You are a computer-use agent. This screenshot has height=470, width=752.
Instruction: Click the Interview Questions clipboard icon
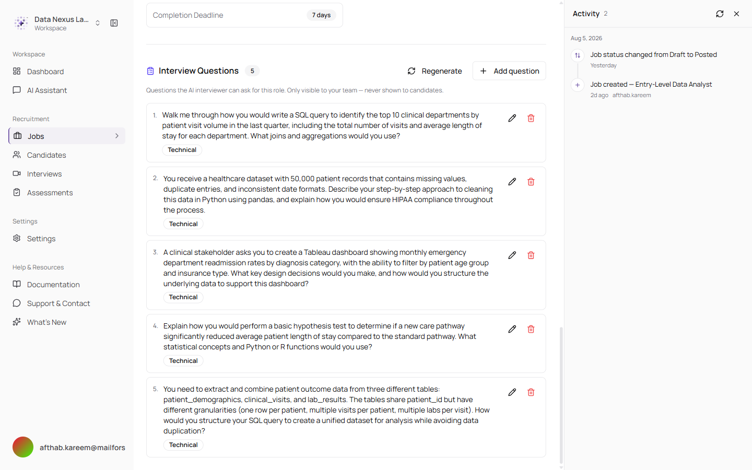click(150, 71)
